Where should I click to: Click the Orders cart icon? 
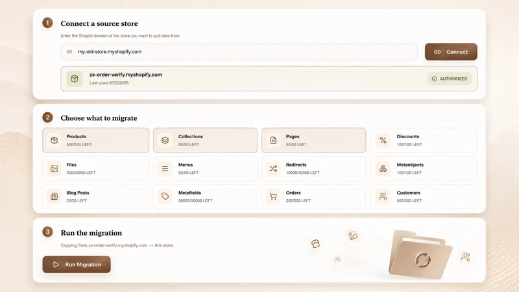[x=273, y=197]
